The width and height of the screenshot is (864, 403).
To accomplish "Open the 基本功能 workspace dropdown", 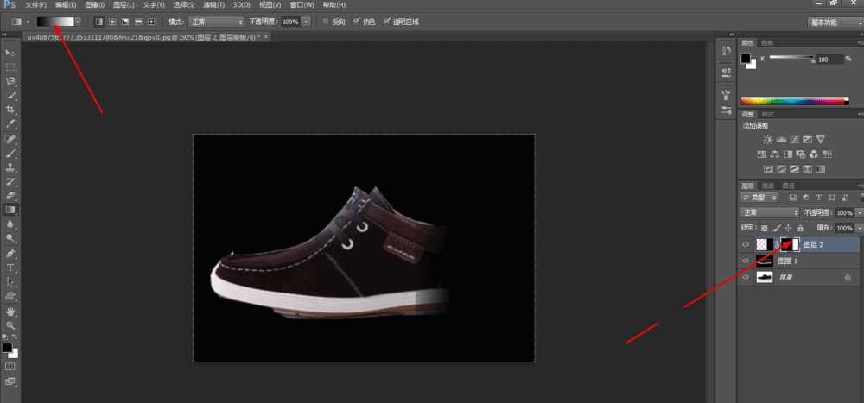I will coord(833,22).
